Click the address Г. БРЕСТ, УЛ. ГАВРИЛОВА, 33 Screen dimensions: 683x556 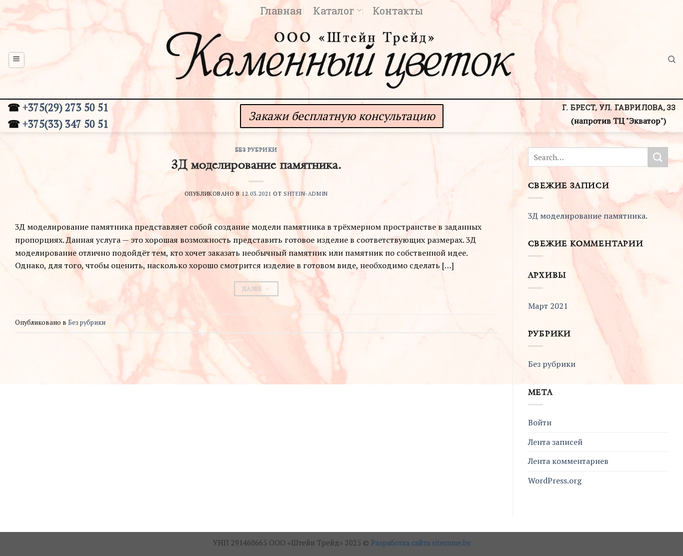click(618, 108)
